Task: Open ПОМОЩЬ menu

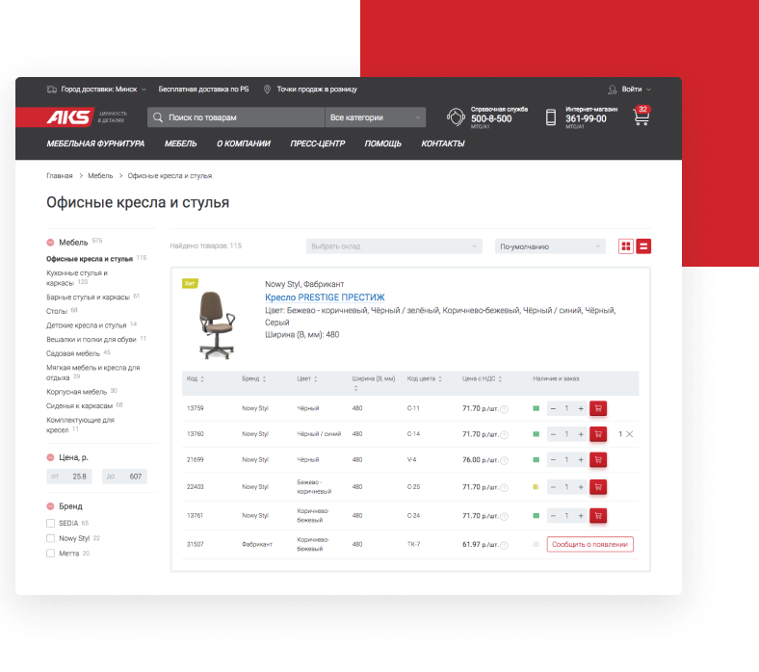Action: (383, 143)
